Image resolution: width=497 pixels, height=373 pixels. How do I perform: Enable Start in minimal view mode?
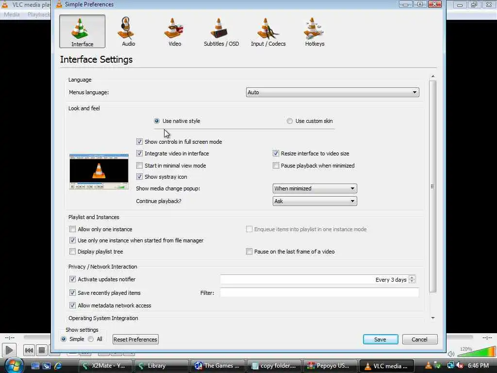pyautogui.click(x=139, y=165)
